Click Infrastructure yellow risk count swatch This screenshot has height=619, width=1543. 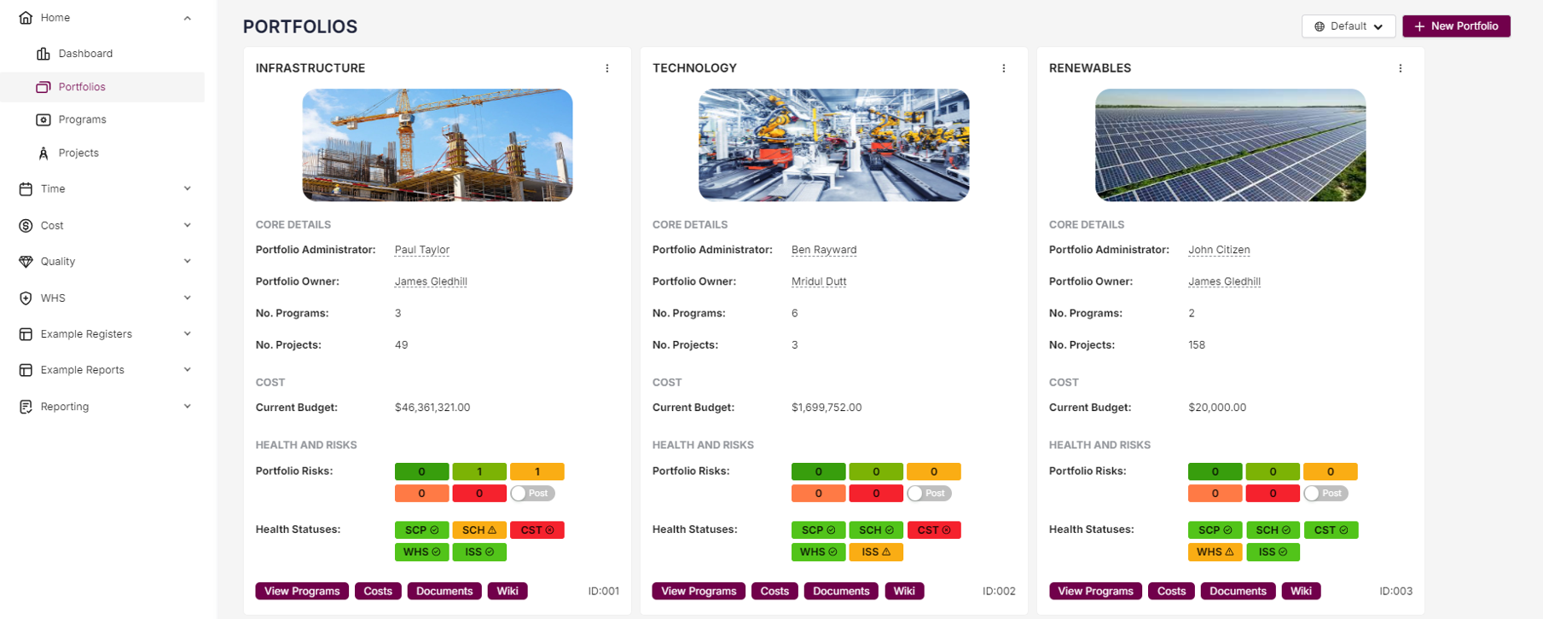[x=537, y=471]
